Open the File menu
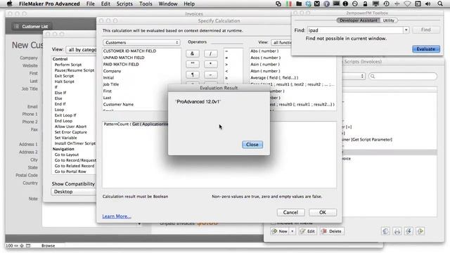The width and height of the screenshot is (450, 253). click(x=91, y=4)
